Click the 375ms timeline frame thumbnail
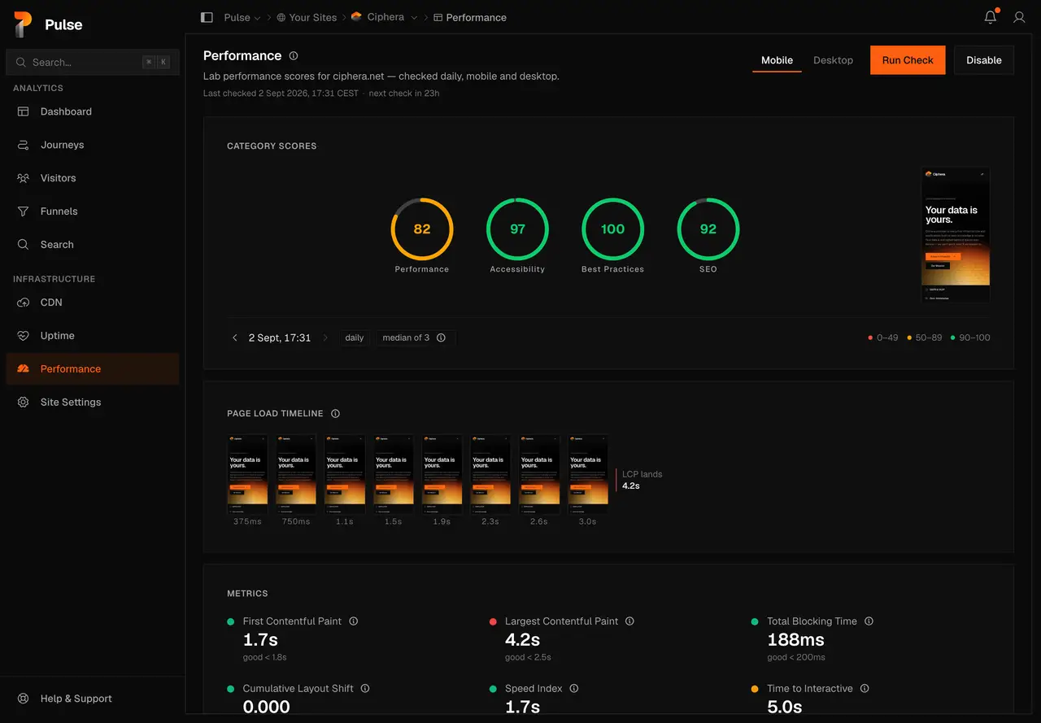 pos(247,474)
